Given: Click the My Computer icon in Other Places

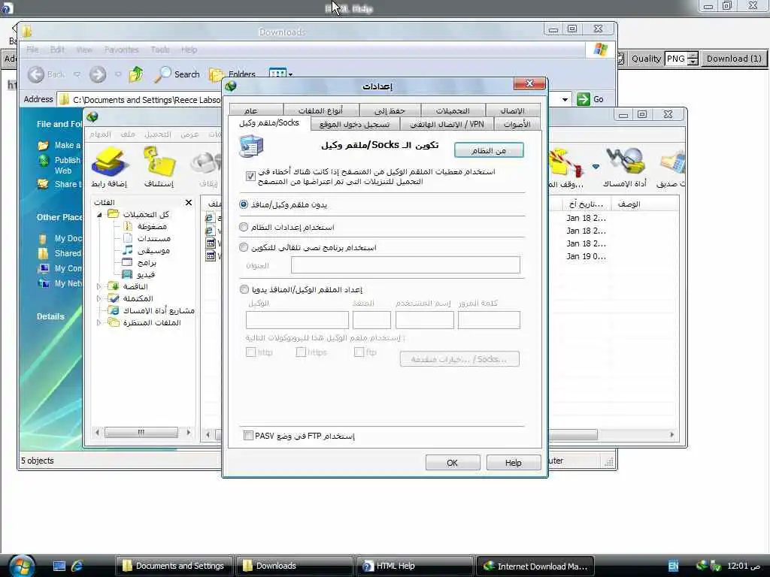Looking at the screenshot, I should point(43,268).
